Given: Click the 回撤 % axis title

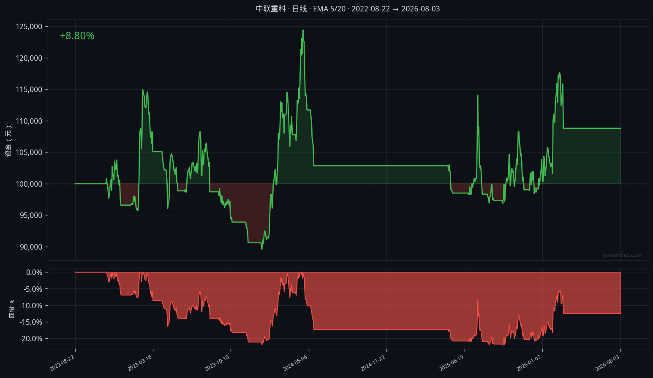Looking at the screenshot, I should pos(12,309).
